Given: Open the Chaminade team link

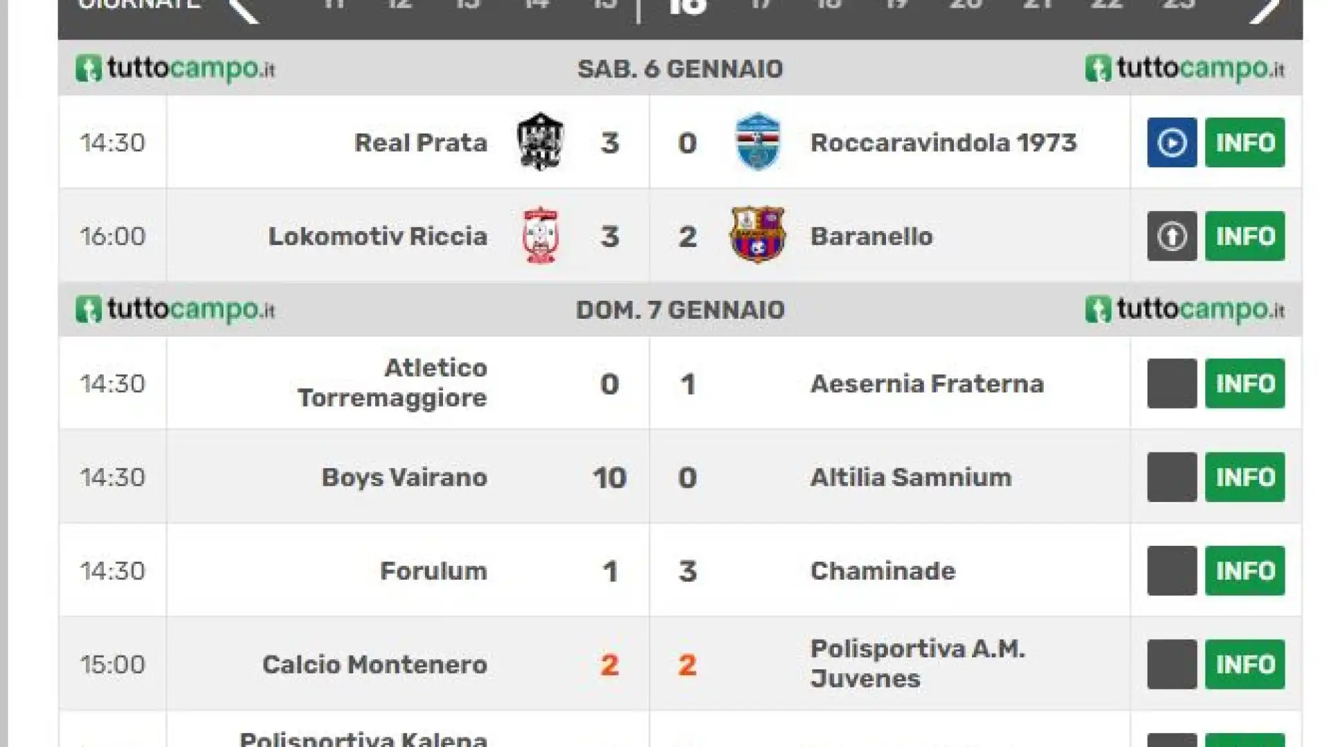Looking at the screenshot, I should click(883, 571).
